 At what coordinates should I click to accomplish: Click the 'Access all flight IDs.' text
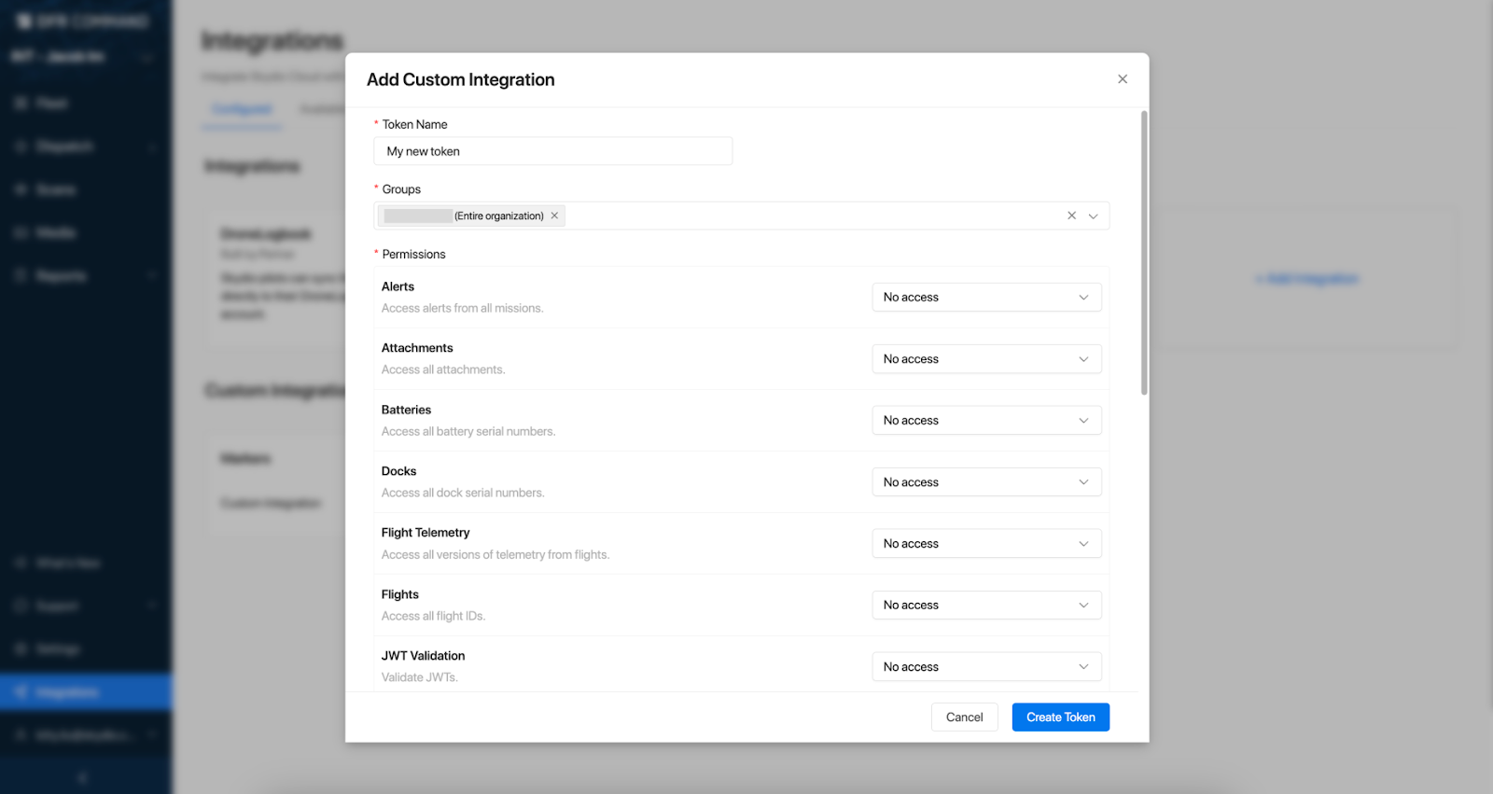point(433,616)
